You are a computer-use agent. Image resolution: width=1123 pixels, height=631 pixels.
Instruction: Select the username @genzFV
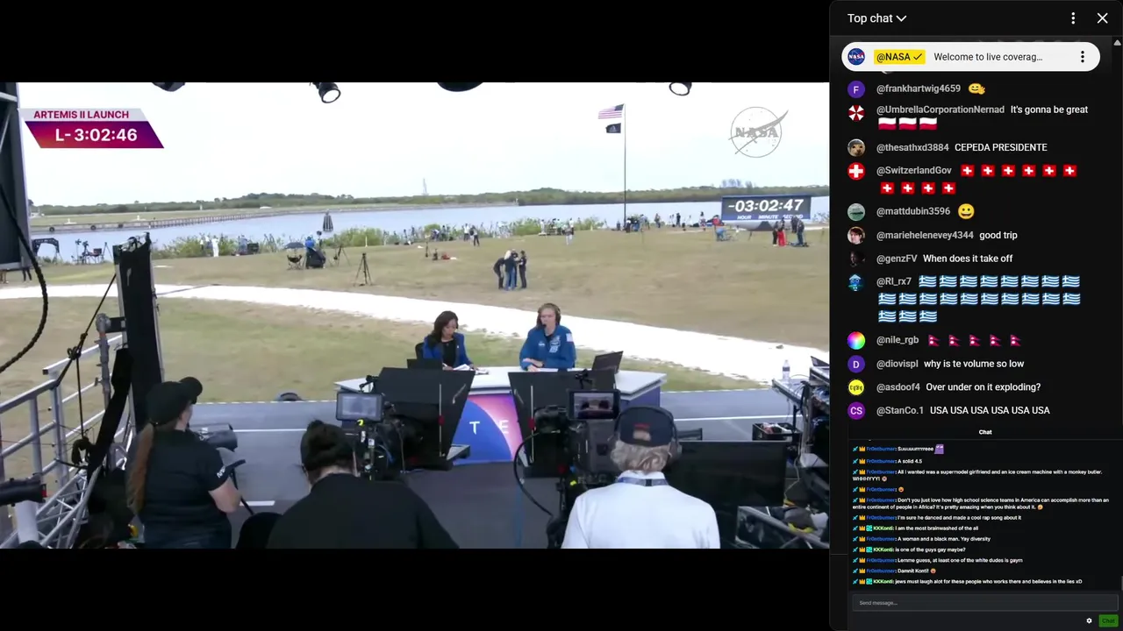897,259
